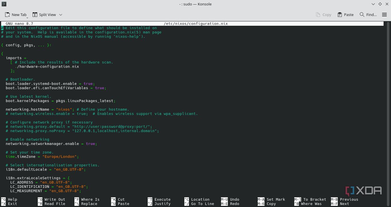Click the /etc/nixos/configuration.nix file title
391x207 pixels.
(196, 24)
